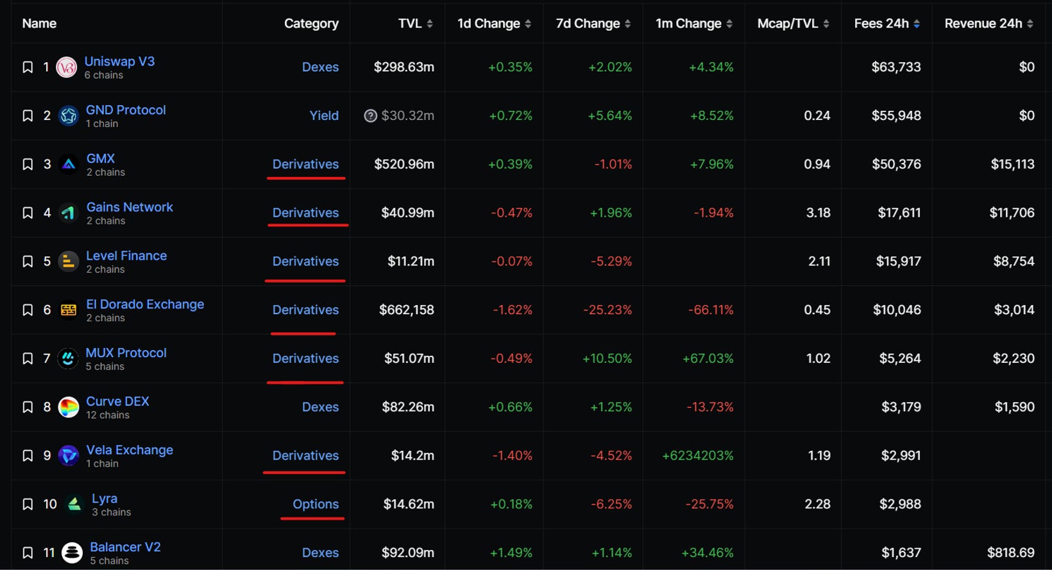Open the Curve DEX link
Screen dimensions: 1052x570
(x=117, y=401)
